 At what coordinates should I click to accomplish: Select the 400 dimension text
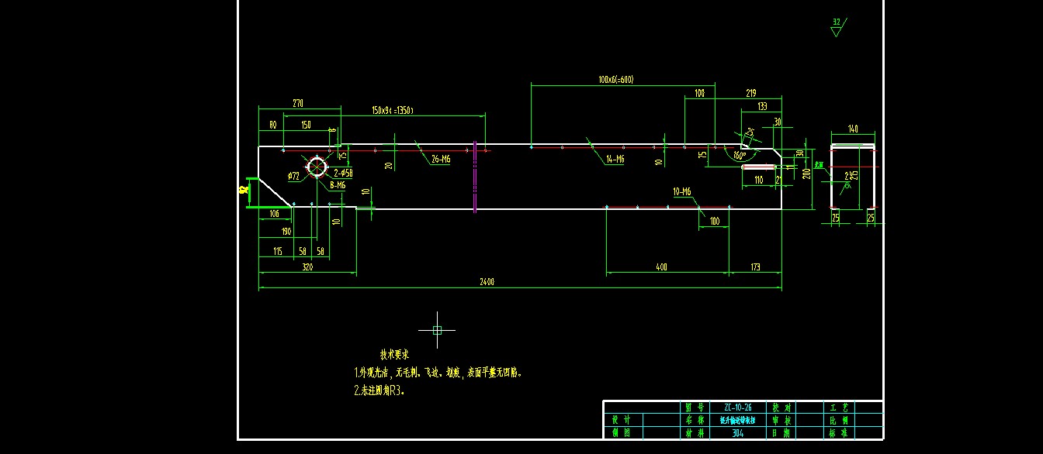coord(661,267)
